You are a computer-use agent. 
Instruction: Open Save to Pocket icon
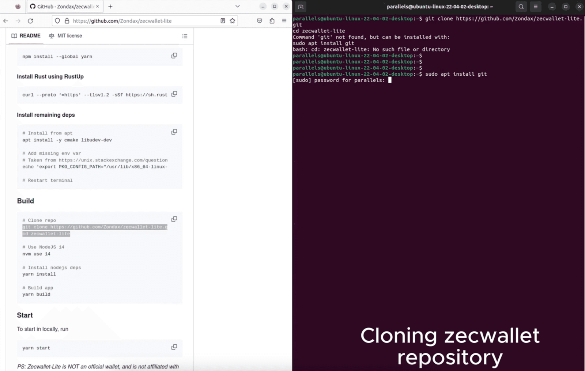(260, 21)
